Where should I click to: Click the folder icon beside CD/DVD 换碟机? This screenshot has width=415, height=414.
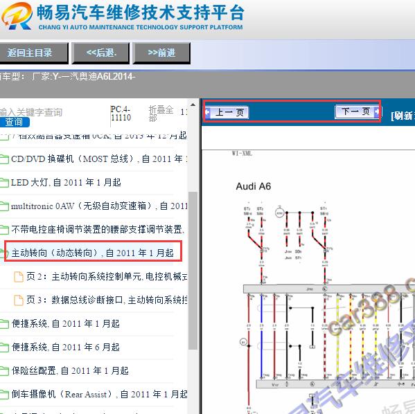(x=4, y=159)
